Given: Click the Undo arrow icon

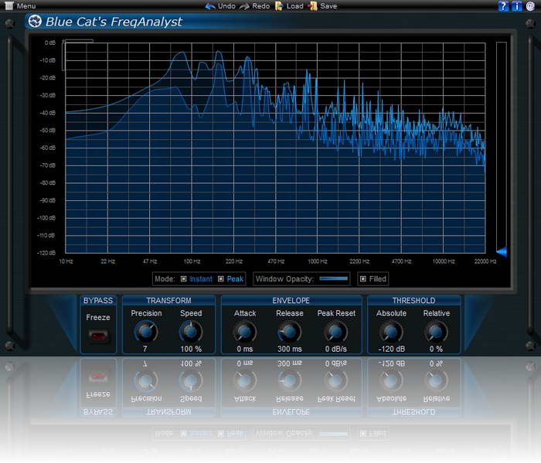Looking at the screenshot, I should 210,6.
